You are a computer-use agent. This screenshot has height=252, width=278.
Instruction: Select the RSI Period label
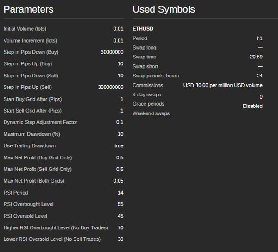(x=16, y=193)
